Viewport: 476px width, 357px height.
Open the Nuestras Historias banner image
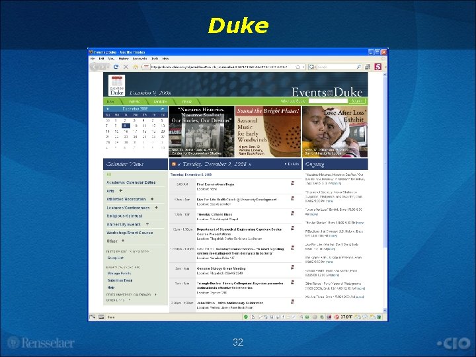202,132
